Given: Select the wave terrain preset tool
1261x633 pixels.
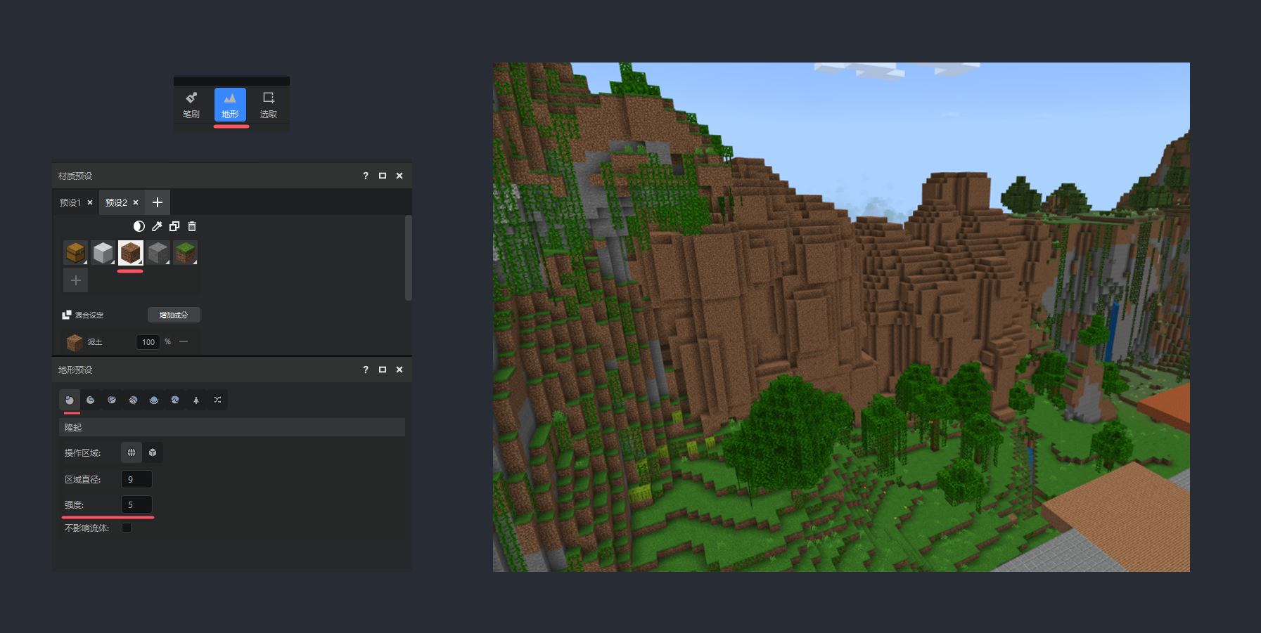Looking at the screenshot, I should click(x=175, y=400).
